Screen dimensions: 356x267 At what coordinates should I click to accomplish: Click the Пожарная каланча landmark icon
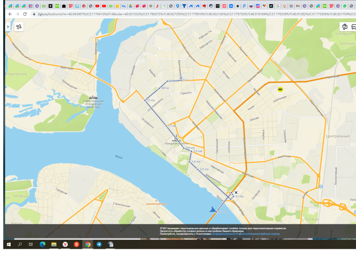tap(176, 139)
